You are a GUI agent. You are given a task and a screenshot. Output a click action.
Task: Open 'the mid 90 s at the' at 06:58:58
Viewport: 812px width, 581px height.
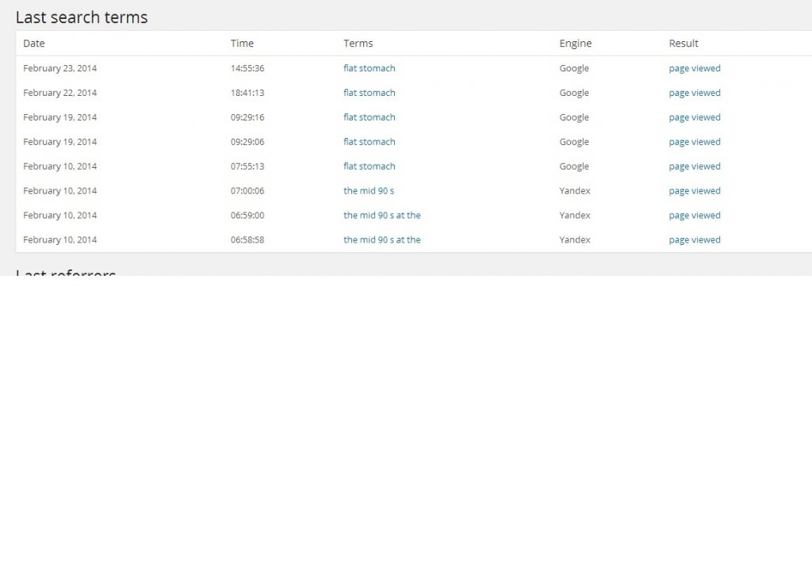382,239
